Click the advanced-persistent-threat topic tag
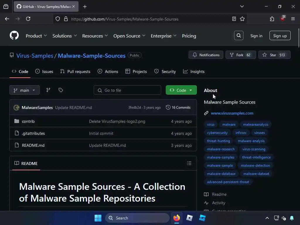The width and height of the screenshot is (300, 225). (x=228, y=182)
